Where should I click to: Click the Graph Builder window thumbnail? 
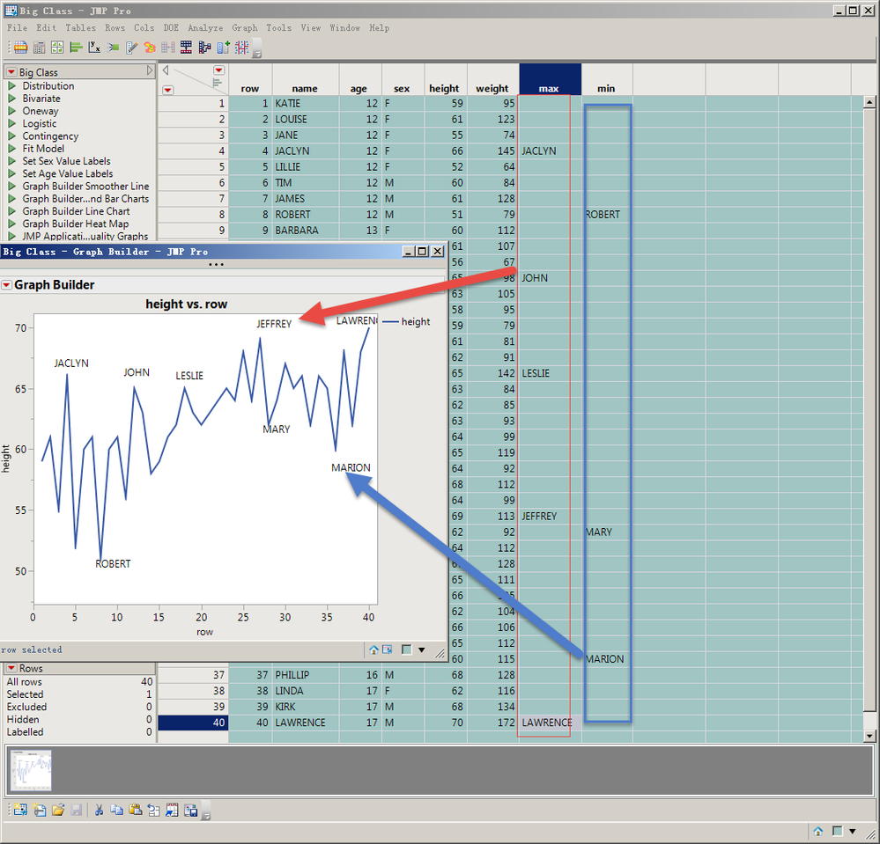(31, 770)
